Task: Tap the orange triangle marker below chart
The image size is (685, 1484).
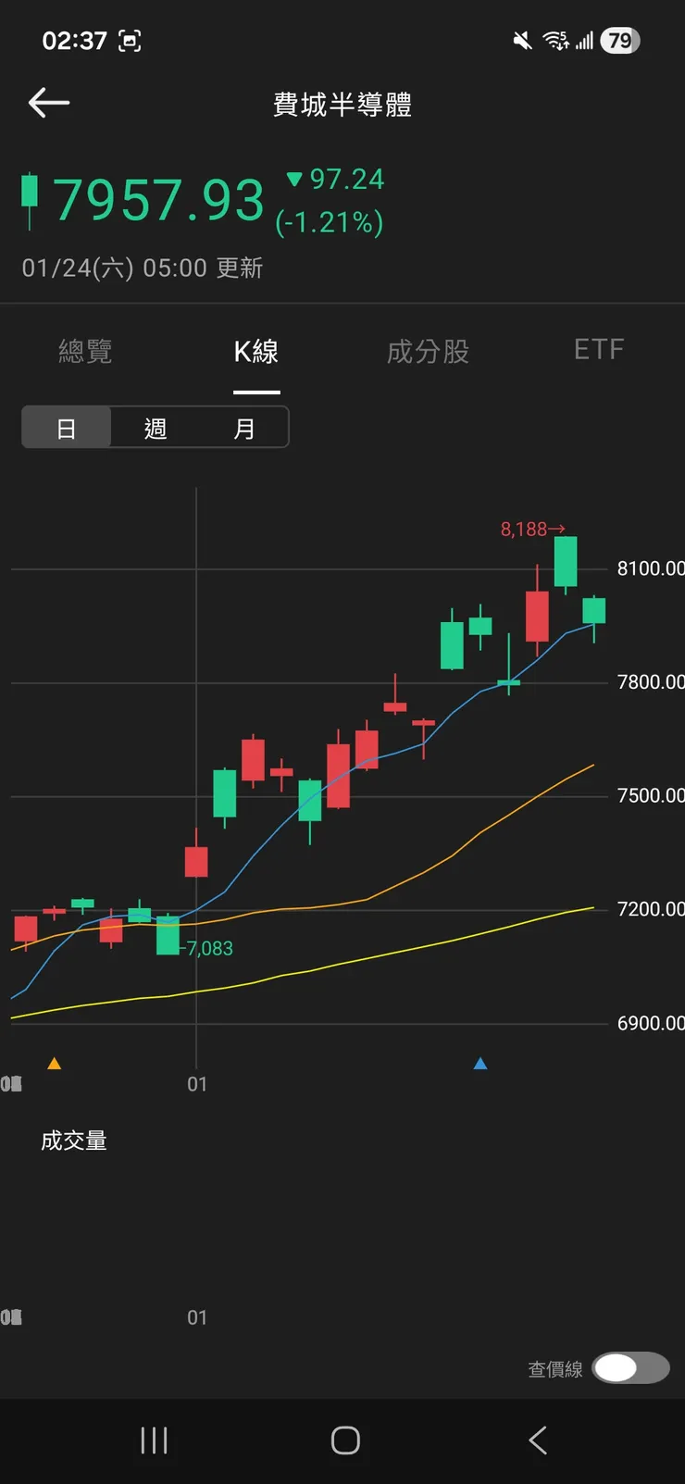Action: [55, 1064]
